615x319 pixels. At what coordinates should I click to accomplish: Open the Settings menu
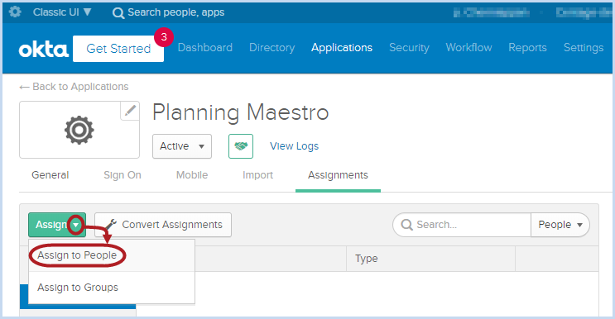pos(584,48)
